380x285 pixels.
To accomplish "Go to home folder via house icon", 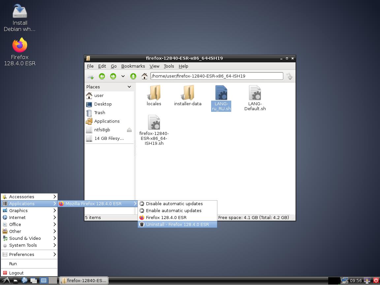I will 144,76.
